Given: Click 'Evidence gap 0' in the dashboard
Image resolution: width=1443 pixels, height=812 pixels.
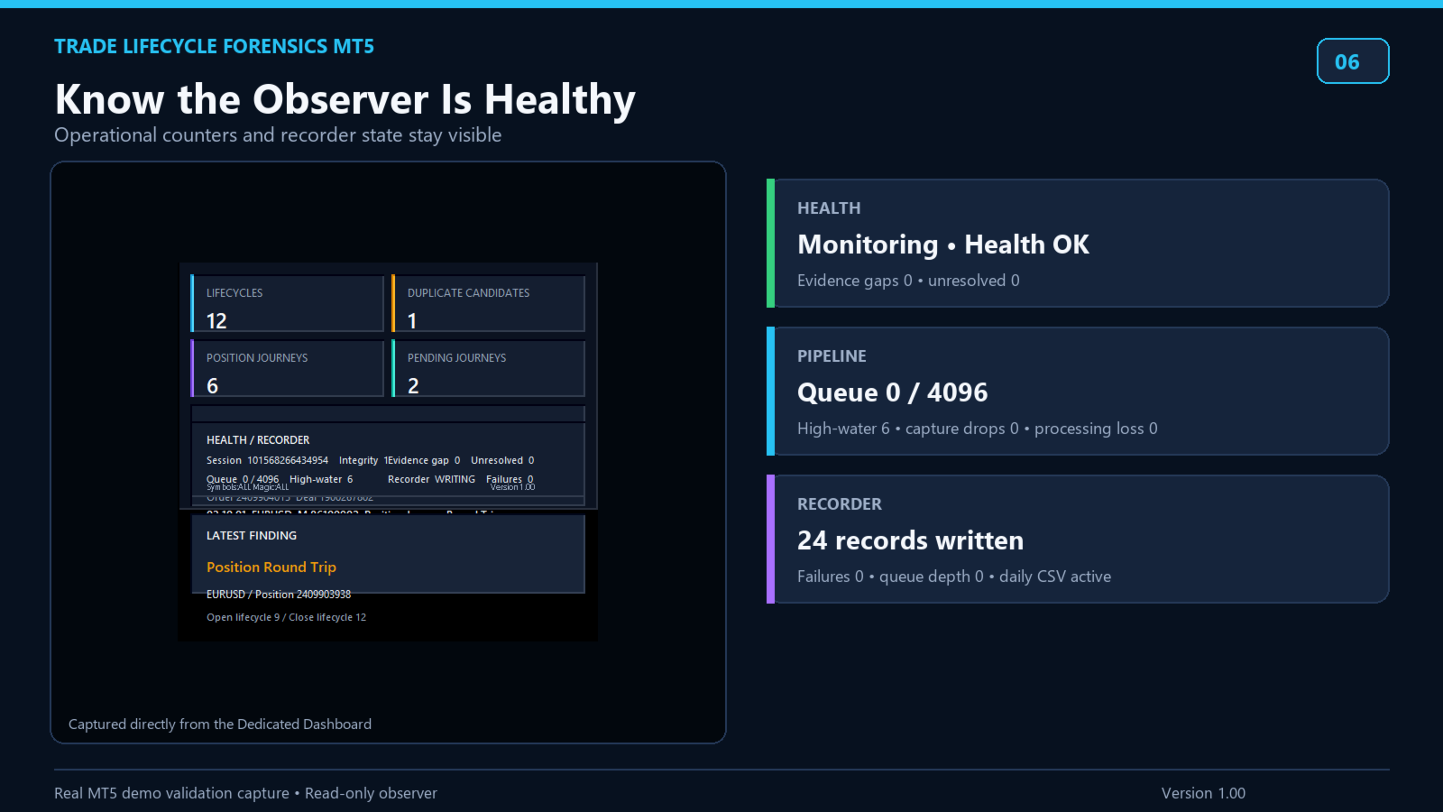Looking at the screenshot, I should tap(425, 460).
